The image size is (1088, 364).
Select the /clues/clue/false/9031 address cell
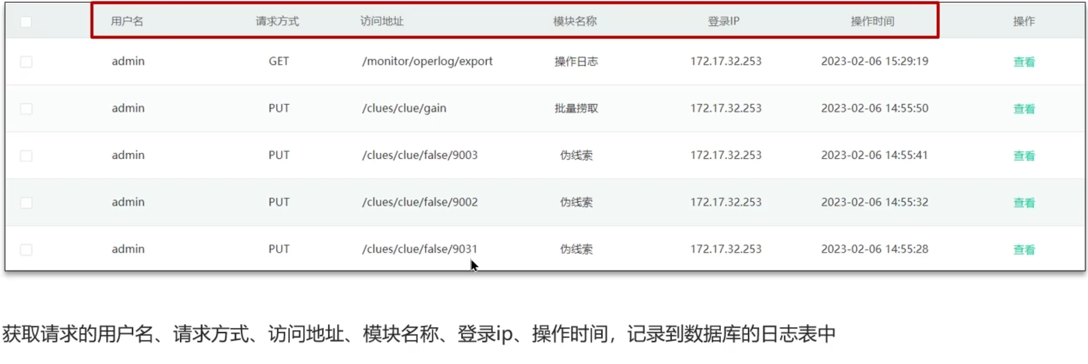[419, 249]
